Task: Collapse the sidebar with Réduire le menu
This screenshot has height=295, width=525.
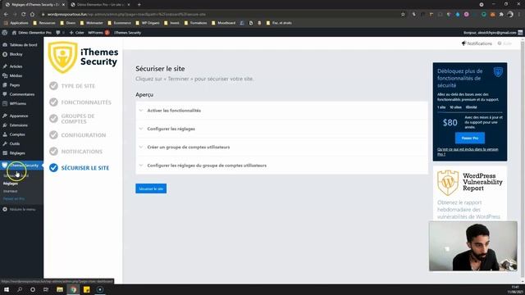Action: click(x=21, y=210)
